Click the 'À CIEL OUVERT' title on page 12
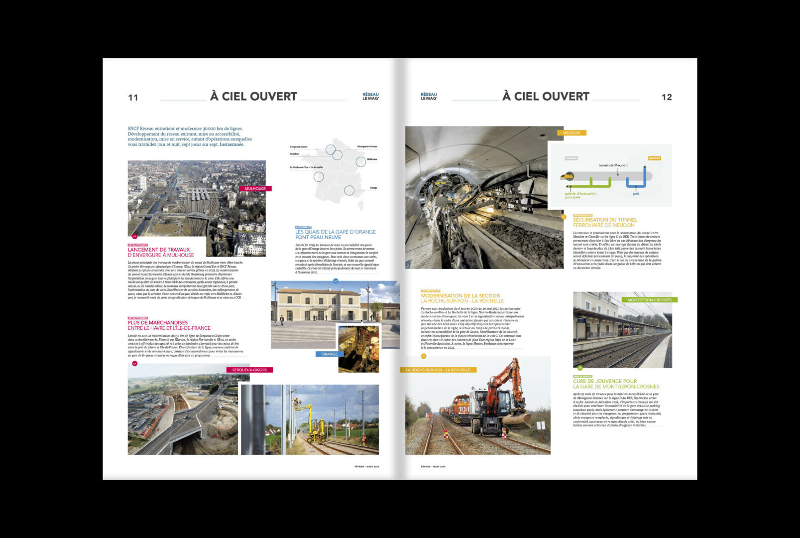 click(x=546, y=97)
